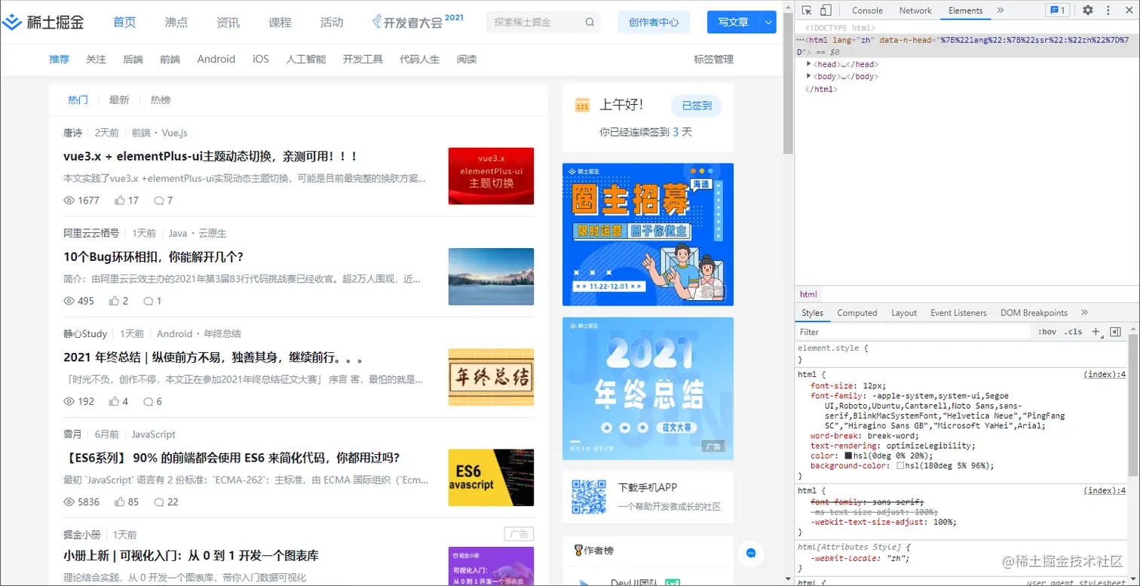1140x586 pixels.
Task: Switch to the Layout tab
Action: [904, 313]
